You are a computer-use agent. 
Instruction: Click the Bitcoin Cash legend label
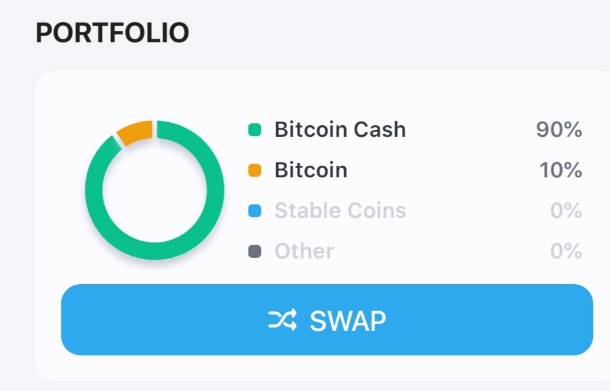340,130
